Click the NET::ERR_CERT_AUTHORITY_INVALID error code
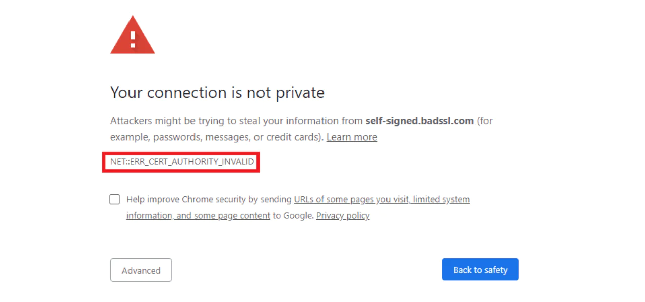 coord(181,162)
